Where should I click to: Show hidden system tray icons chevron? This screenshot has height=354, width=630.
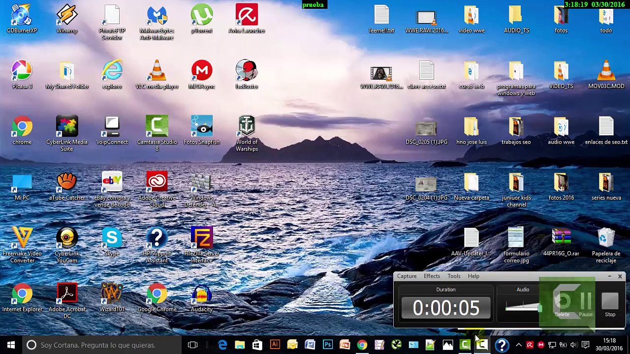point(519,345)
